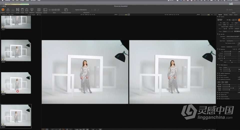Open the Modify toolbar icon
Screen dimensions: 240x130
[17, 10]
